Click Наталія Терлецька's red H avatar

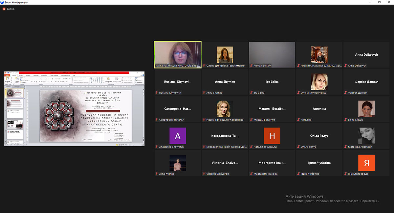tap(272, 136)
